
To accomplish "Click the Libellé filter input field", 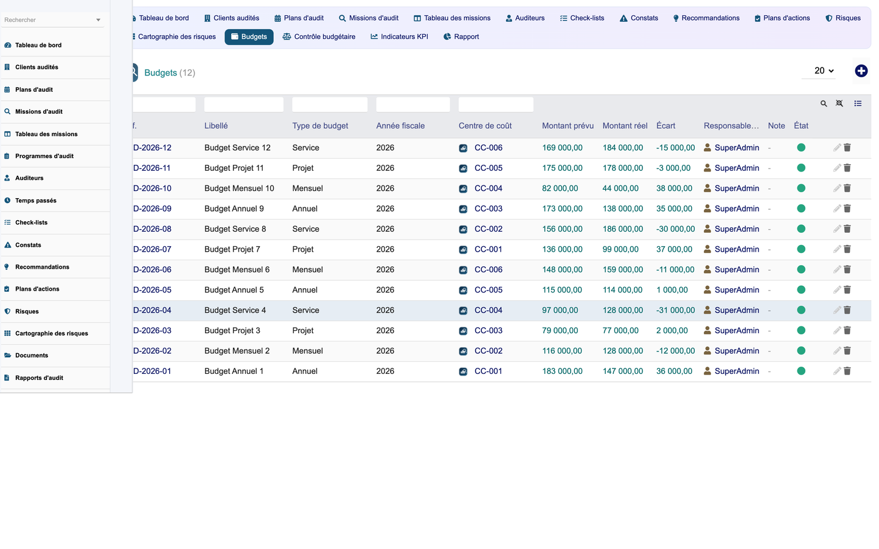I will pyautogui.click(x=244, y=105).
